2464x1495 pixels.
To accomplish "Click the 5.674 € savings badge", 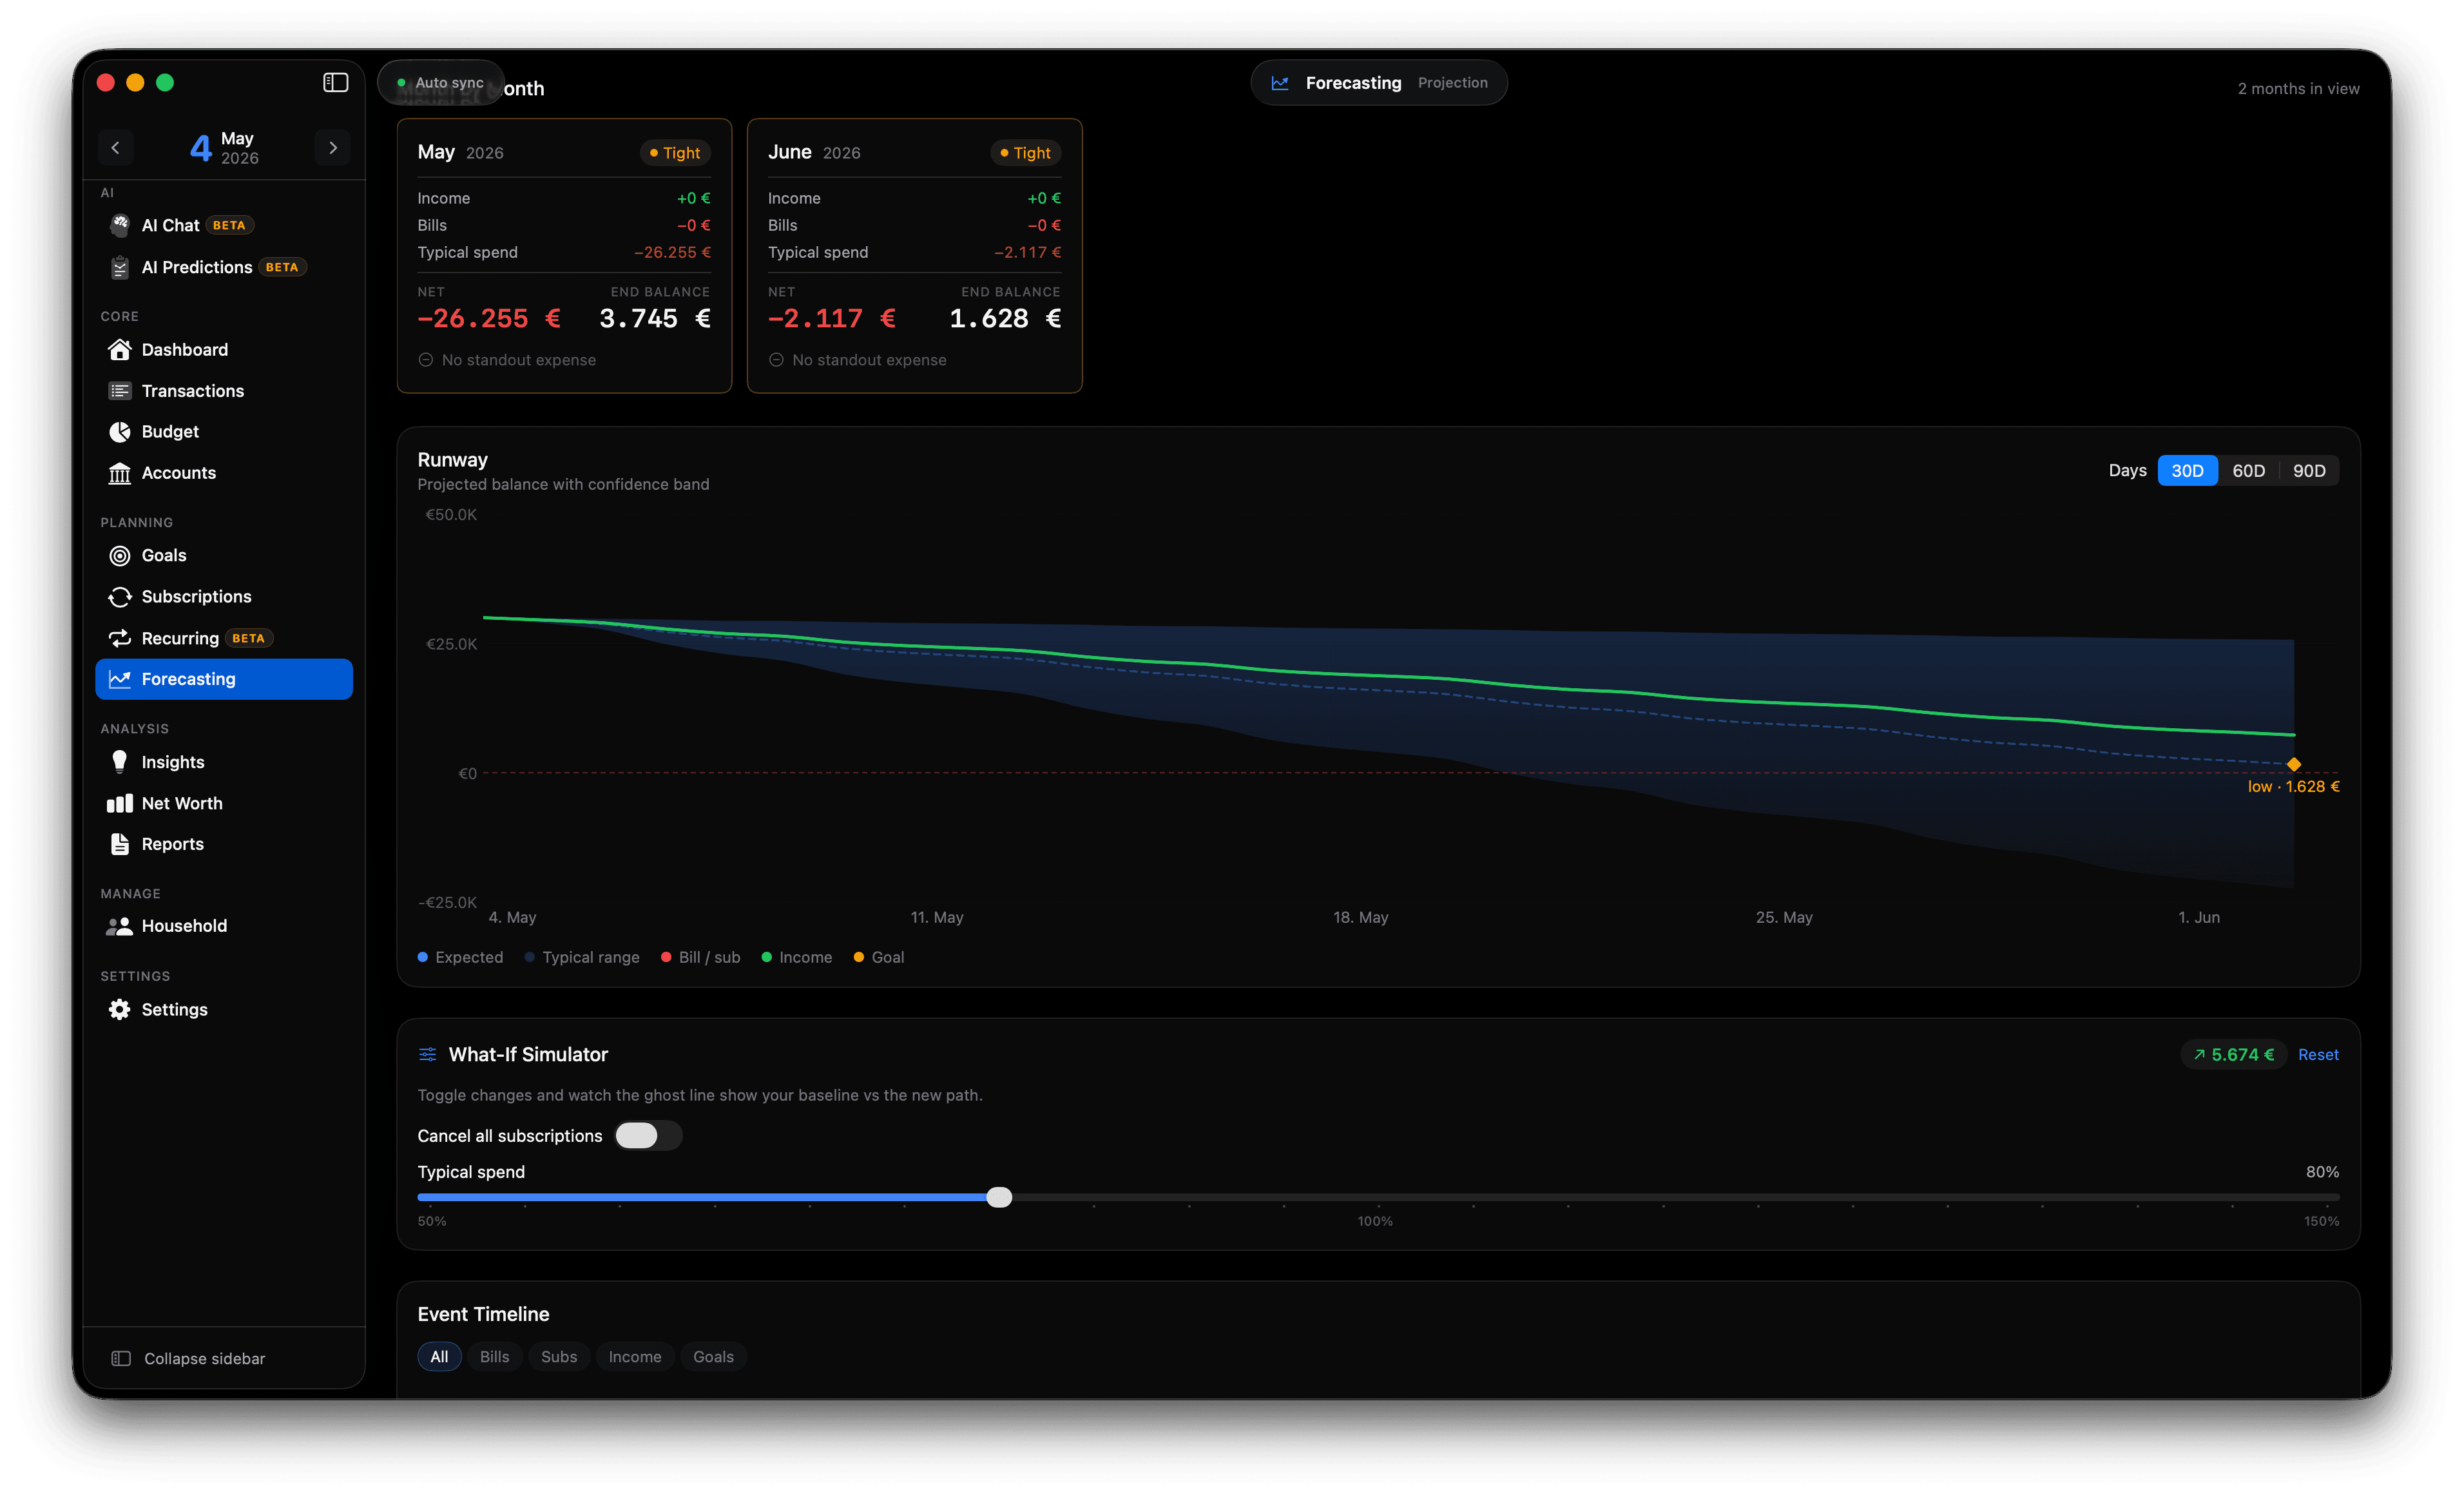I will click(x=2233, y=1054).
